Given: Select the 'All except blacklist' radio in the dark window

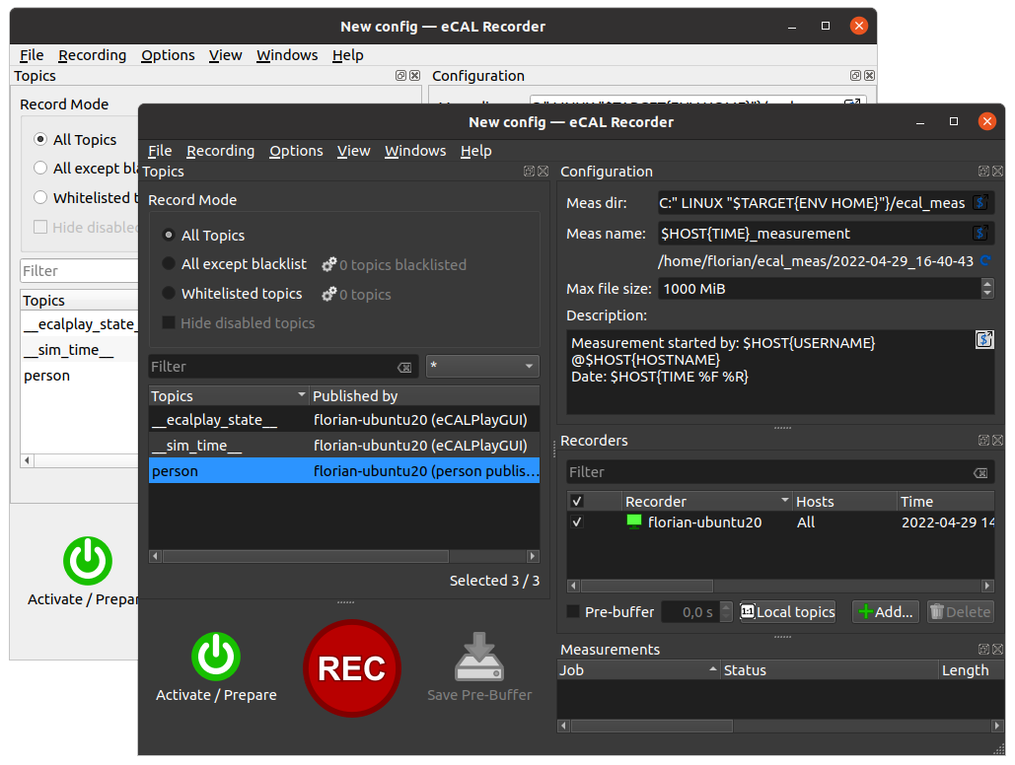Looking at the screenshot, I should coord(169,264).
